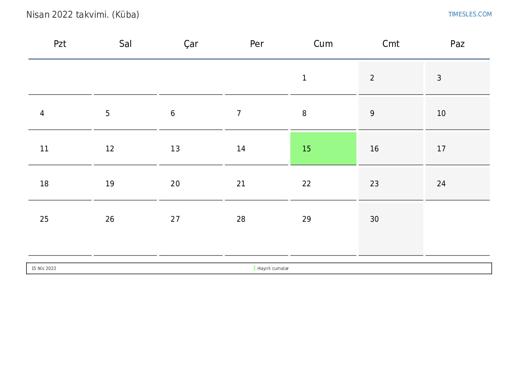Screen dimensions: 518x366
Task: Select the Paz weekday column header
Action: tap(457, 44)
